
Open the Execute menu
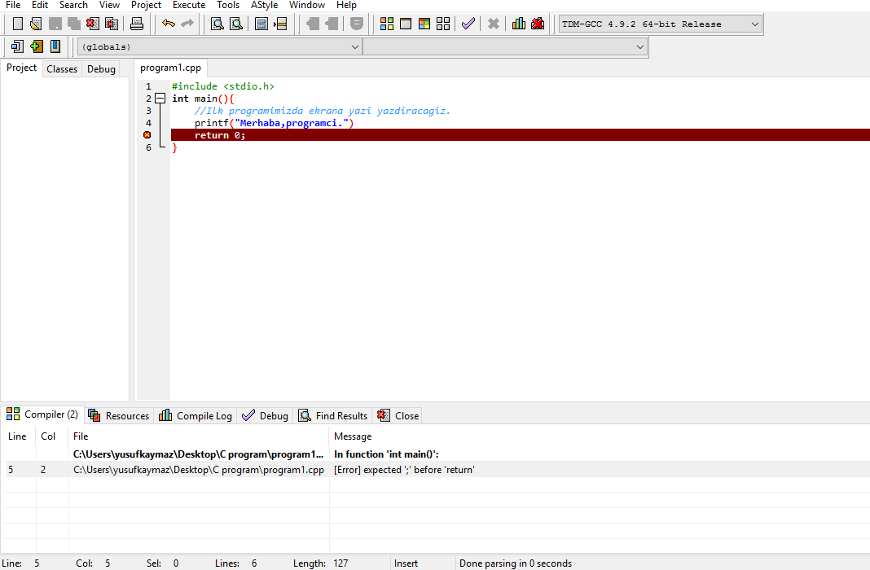[x=188, y=5]
